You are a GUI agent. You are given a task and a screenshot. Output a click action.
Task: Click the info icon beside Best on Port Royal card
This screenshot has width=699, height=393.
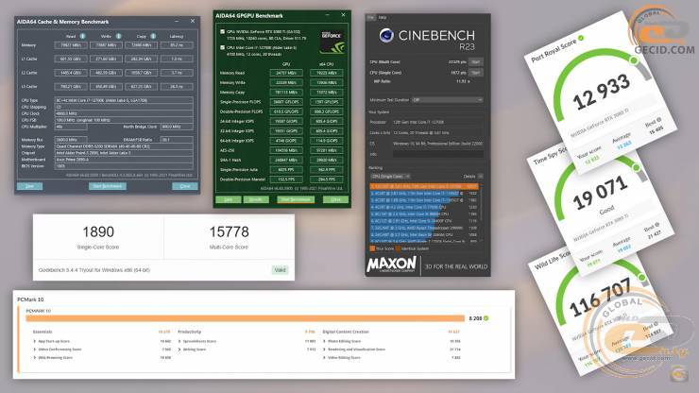[x=659, y=119]
